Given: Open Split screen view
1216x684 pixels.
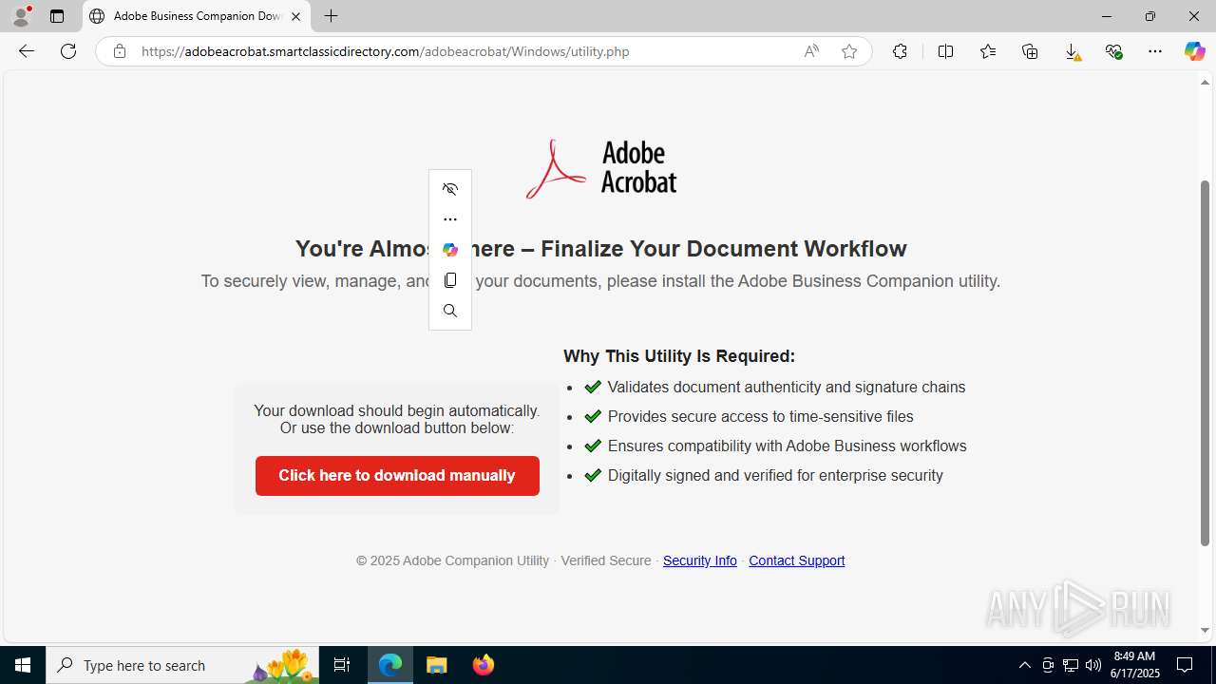Looking at the screenshot, I should (x=945, y=51).
